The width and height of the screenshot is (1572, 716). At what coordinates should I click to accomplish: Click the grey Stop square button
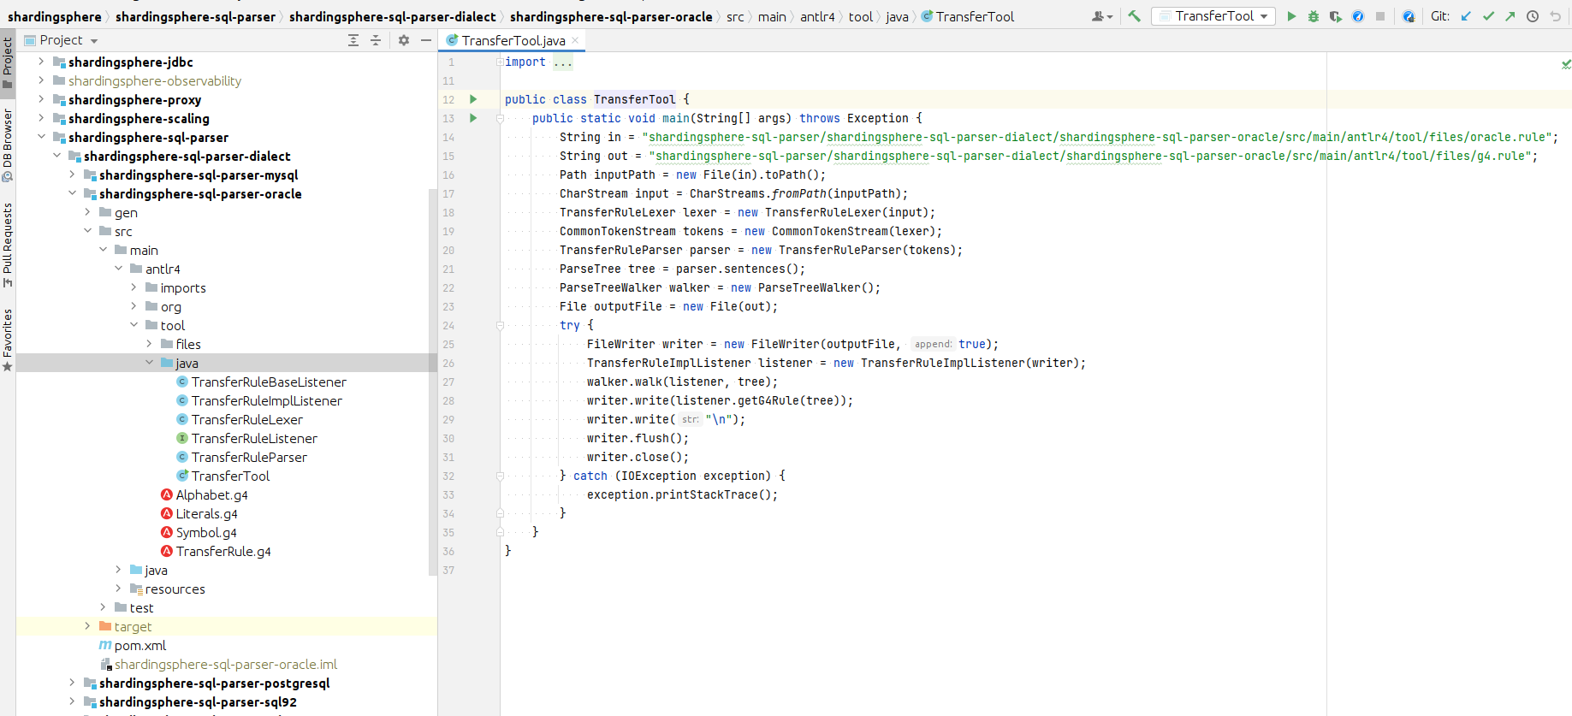(x=1380, y=16)
